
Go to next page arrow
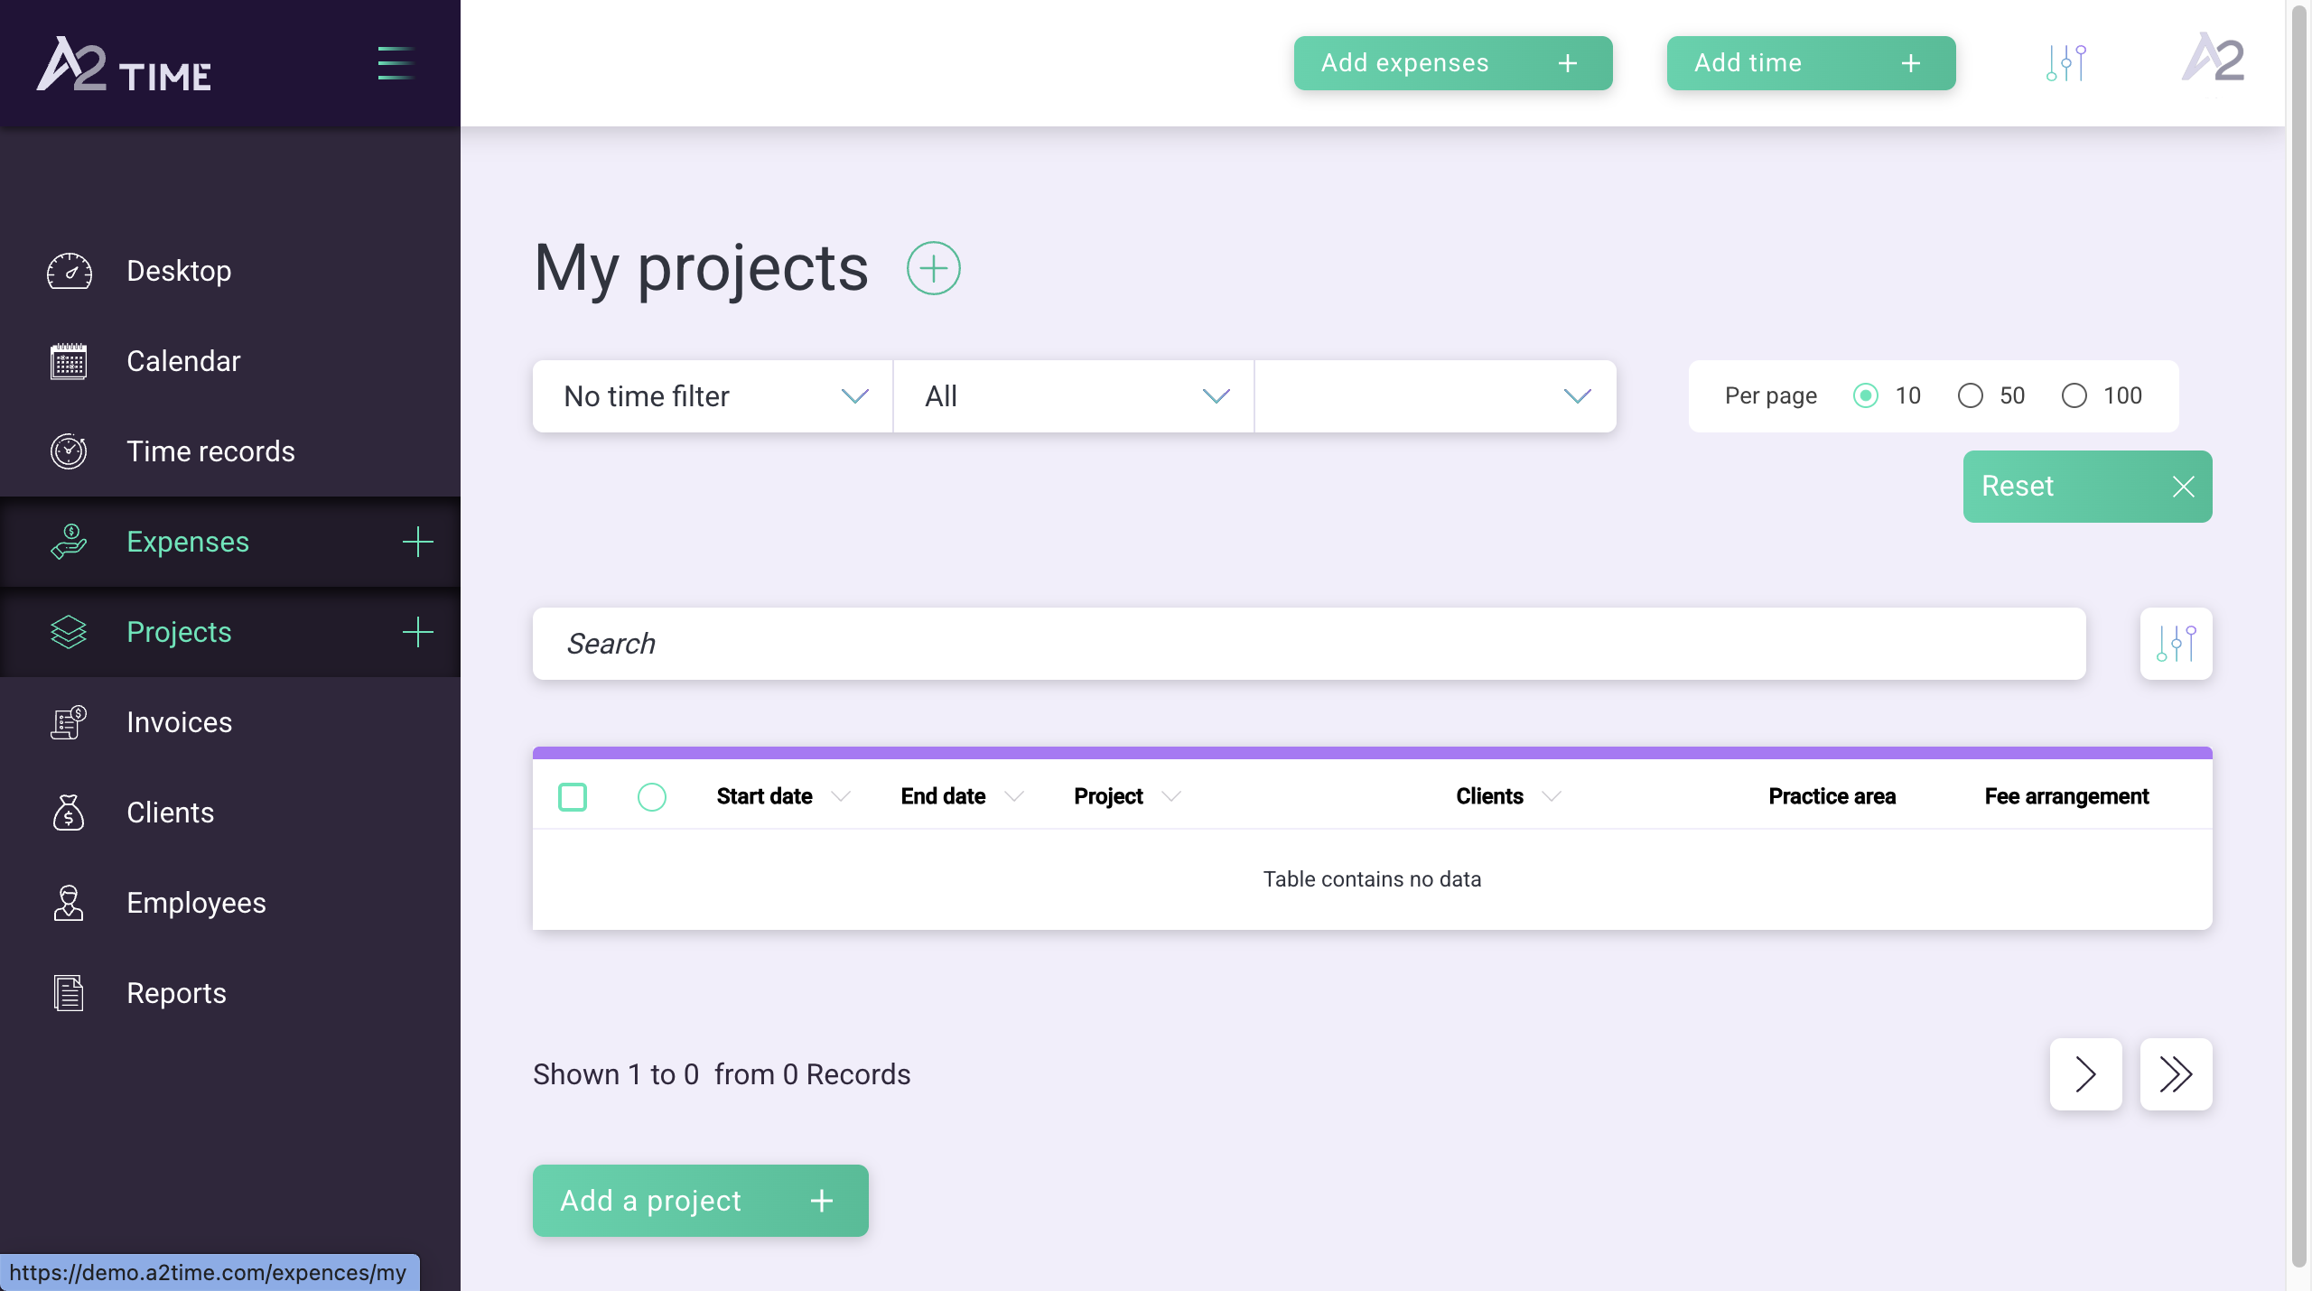coord(2086,1074)
